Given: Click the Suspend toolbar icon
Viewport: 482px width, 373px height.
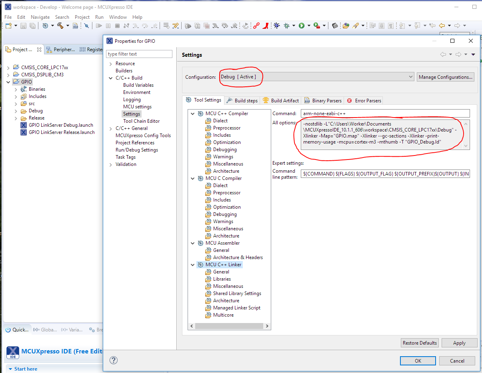Looking at the screenshot, I should (x=108, y=26).
